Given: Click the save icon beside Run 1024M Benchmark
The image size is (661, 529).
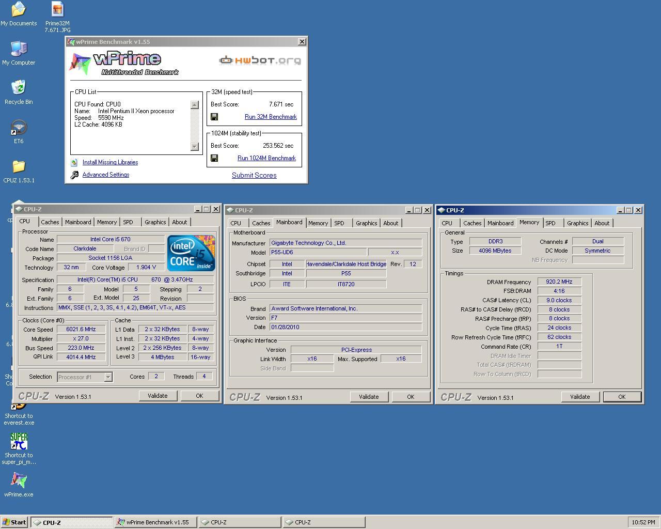Looking at the screenshot, I should [214, 158].
